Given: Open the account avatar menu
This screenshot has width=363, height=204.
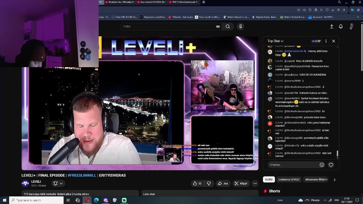Looking at the screenshot, I should (351, 26).
